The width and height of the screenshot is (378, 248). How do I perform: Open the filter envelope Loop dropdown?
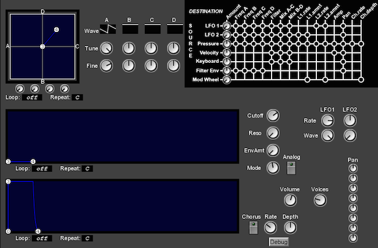42,168
